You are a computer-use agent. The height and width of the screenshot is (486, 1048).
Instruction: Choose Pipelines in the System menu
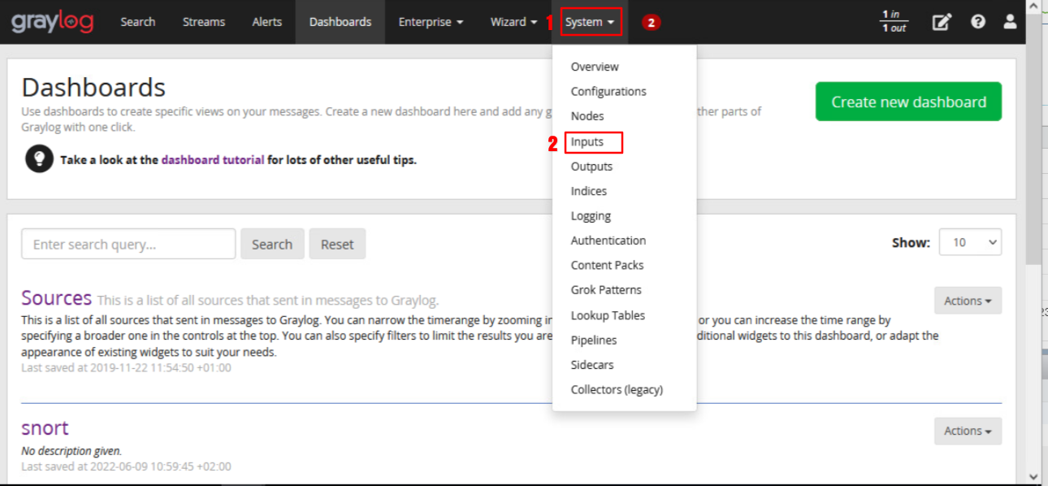click(x=594, y=340)
